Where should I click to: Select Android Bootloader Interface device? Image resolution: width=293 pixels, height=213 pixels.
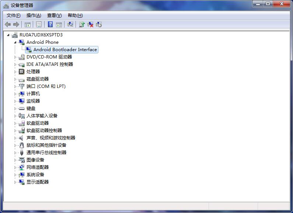click(65, 50)
